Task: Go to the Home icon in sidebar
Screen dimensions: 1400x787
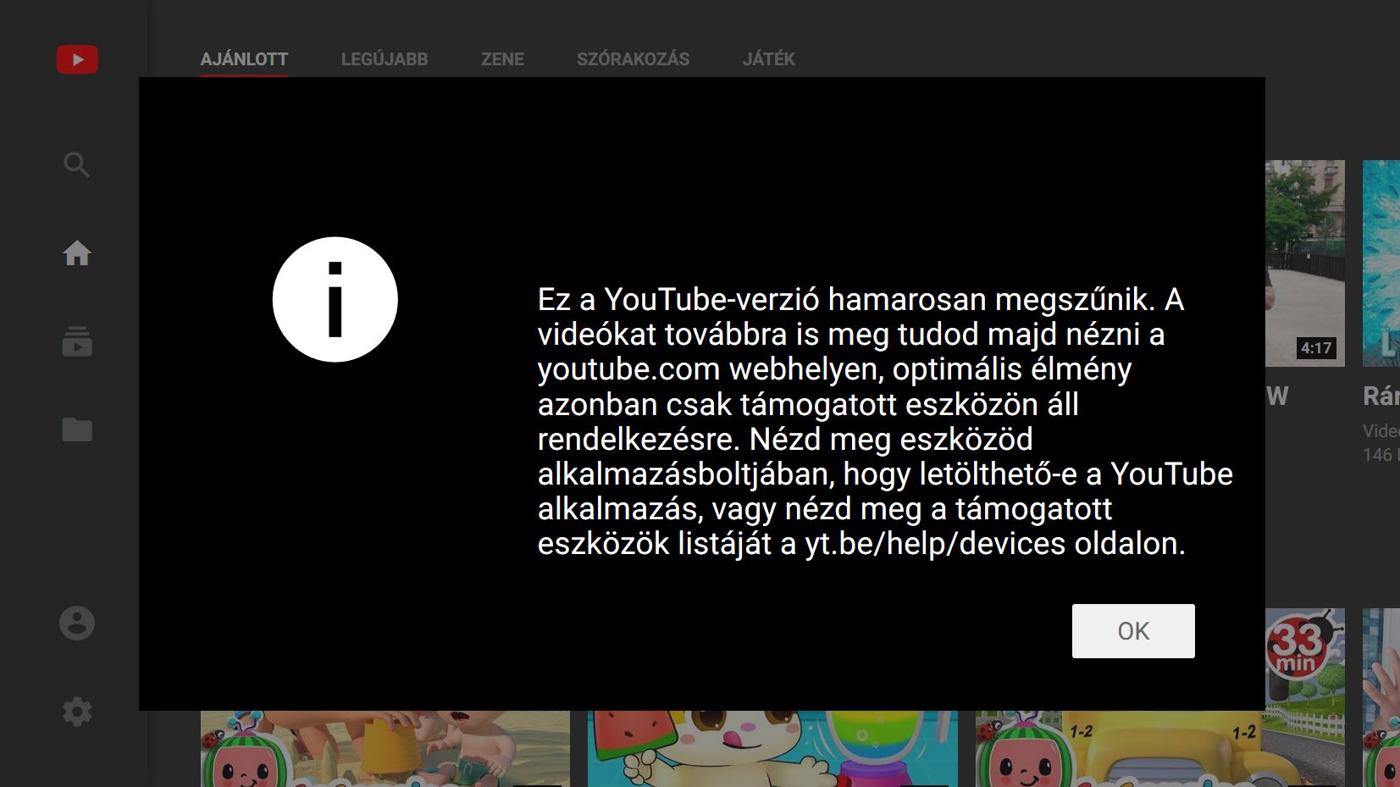Action: coord(77,252)
